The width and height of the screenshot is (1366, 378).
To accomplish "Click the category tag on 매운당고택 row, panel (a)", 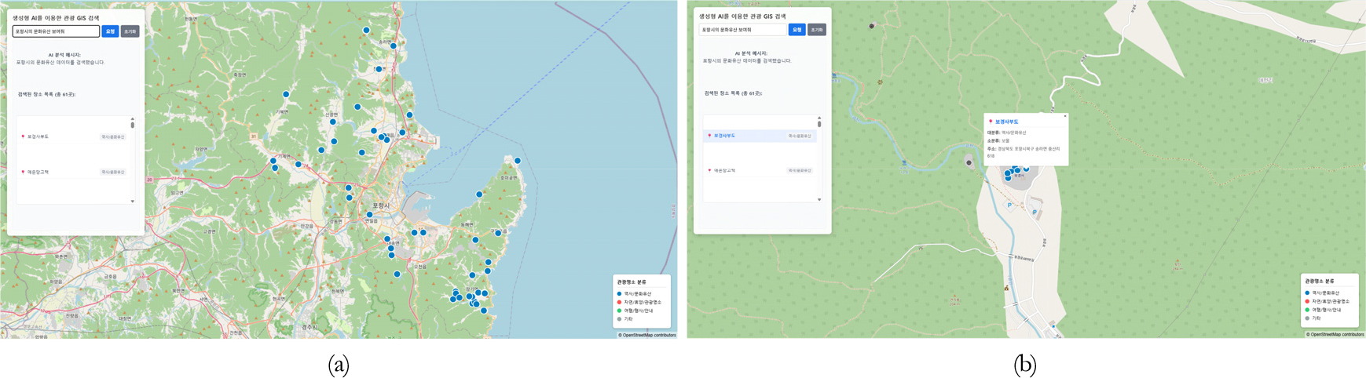I will [x=113, y=172].
